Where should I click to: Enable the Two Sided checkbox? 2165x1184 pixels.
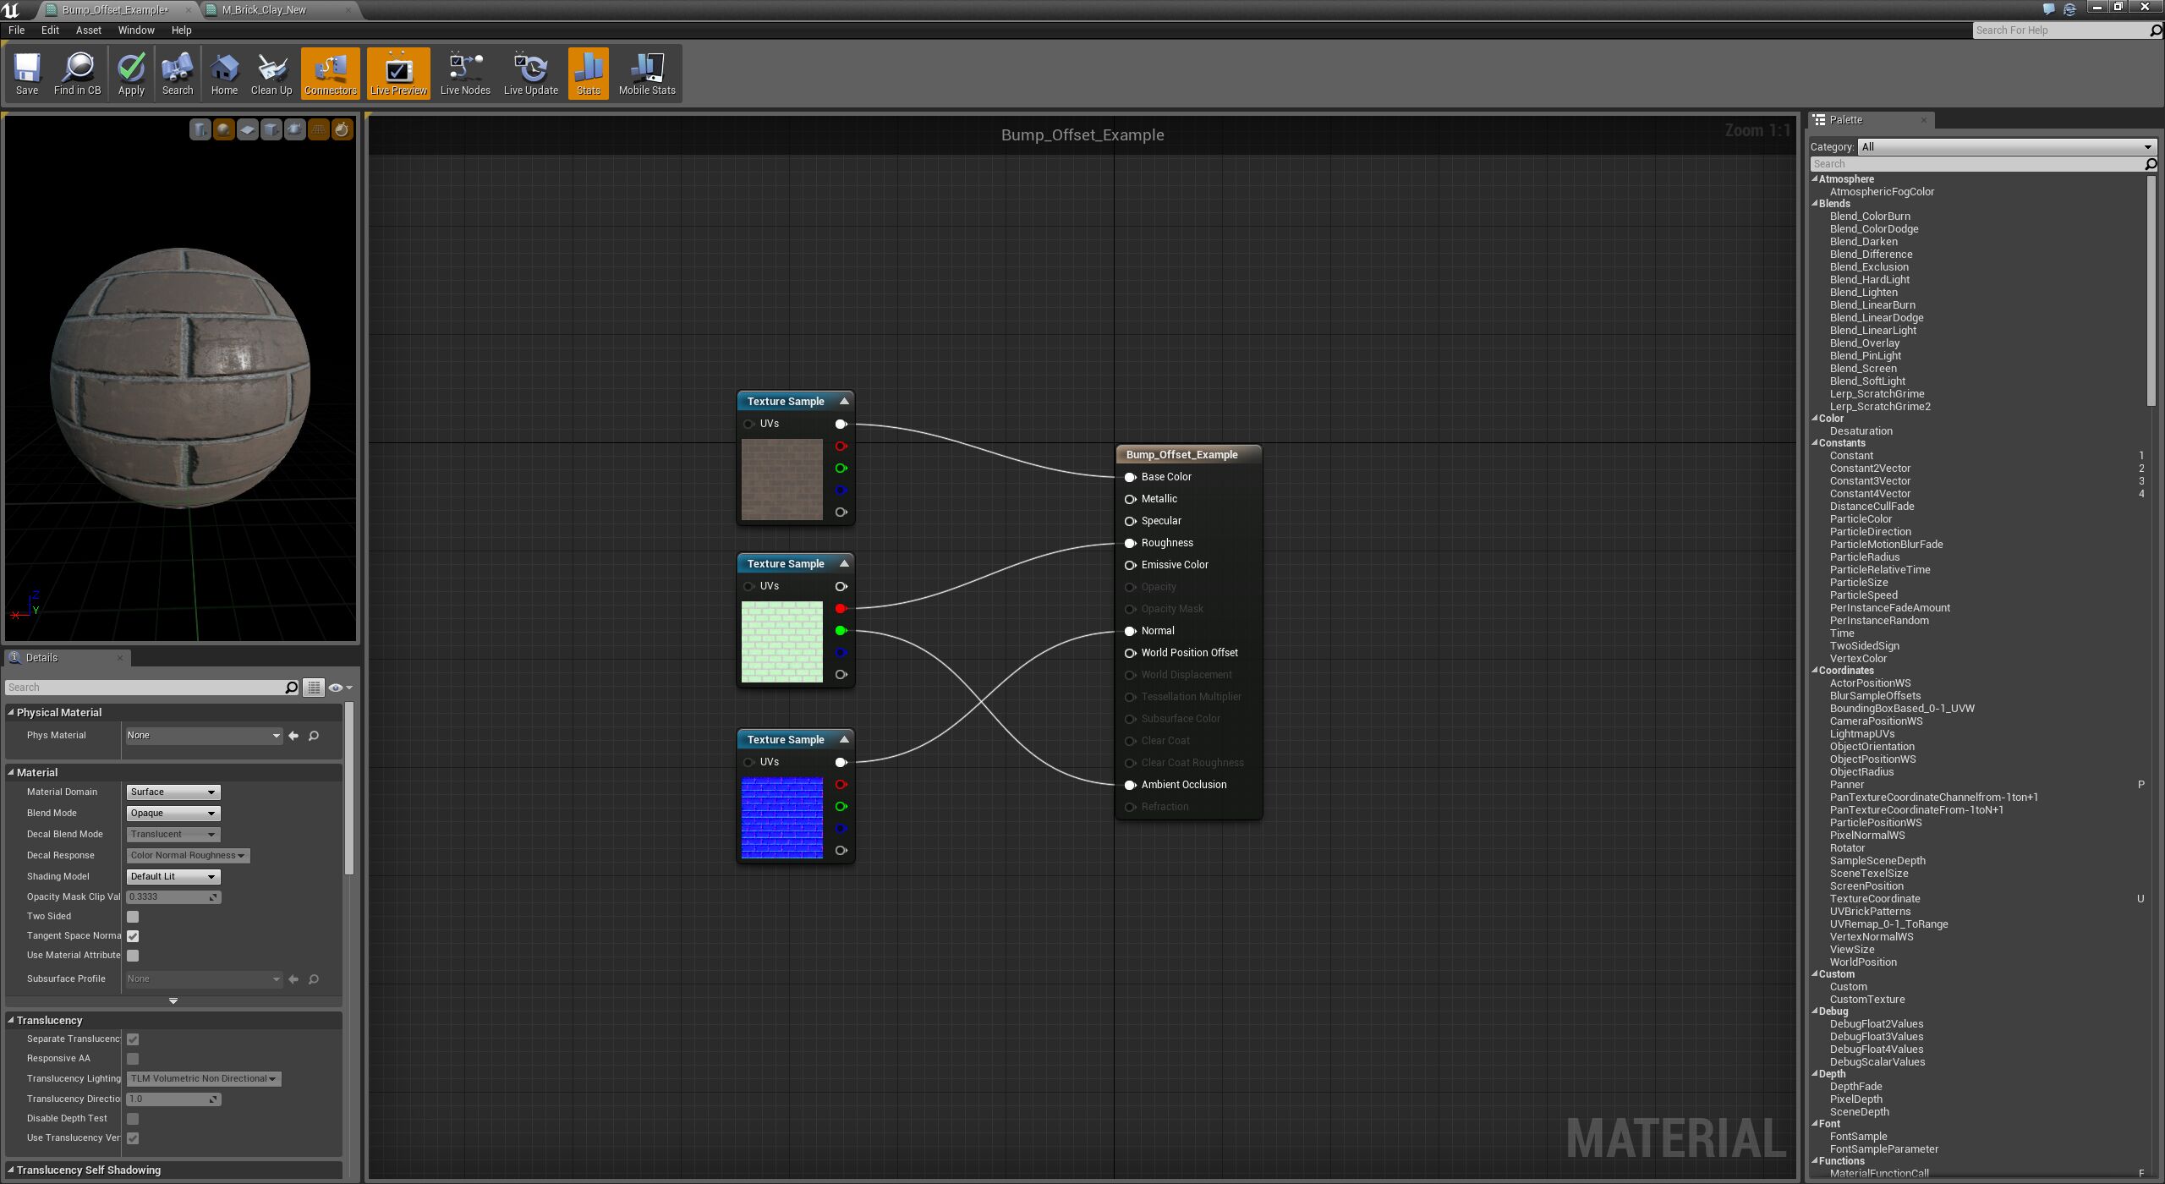coord(133,917)
